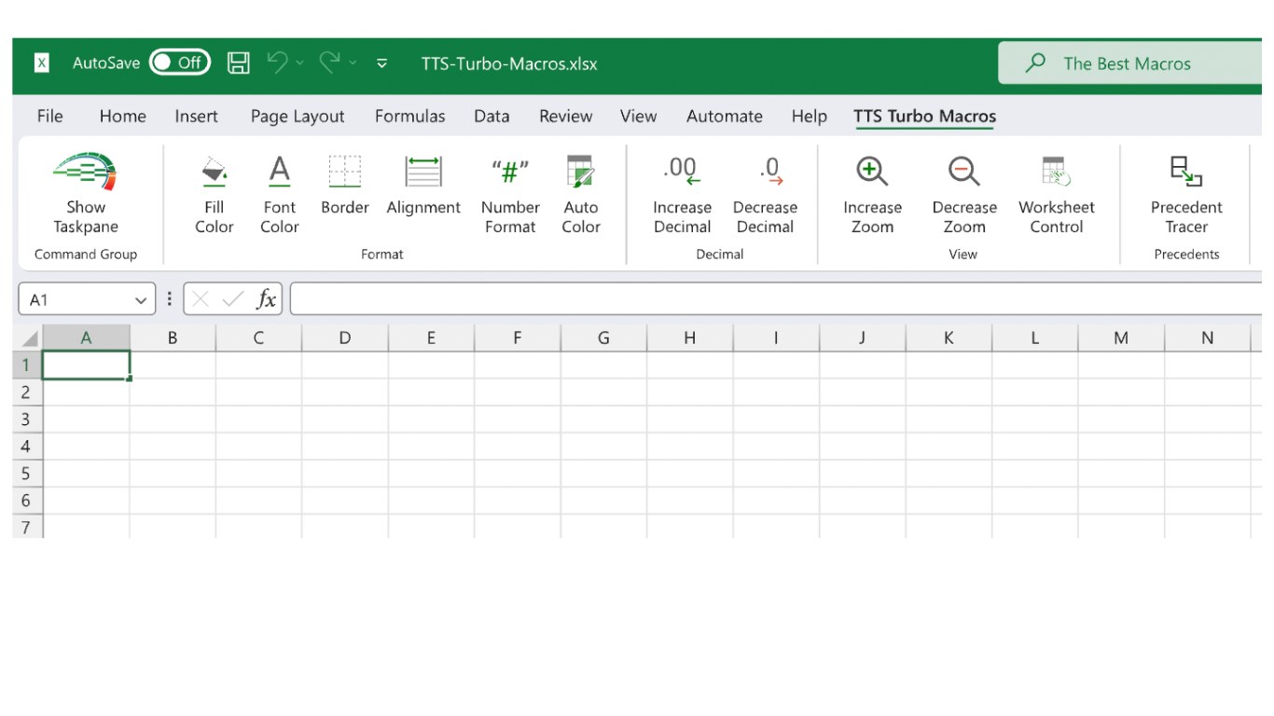Undo the last action
This screenshot has height=716, width=1274.
click(277, 62)
